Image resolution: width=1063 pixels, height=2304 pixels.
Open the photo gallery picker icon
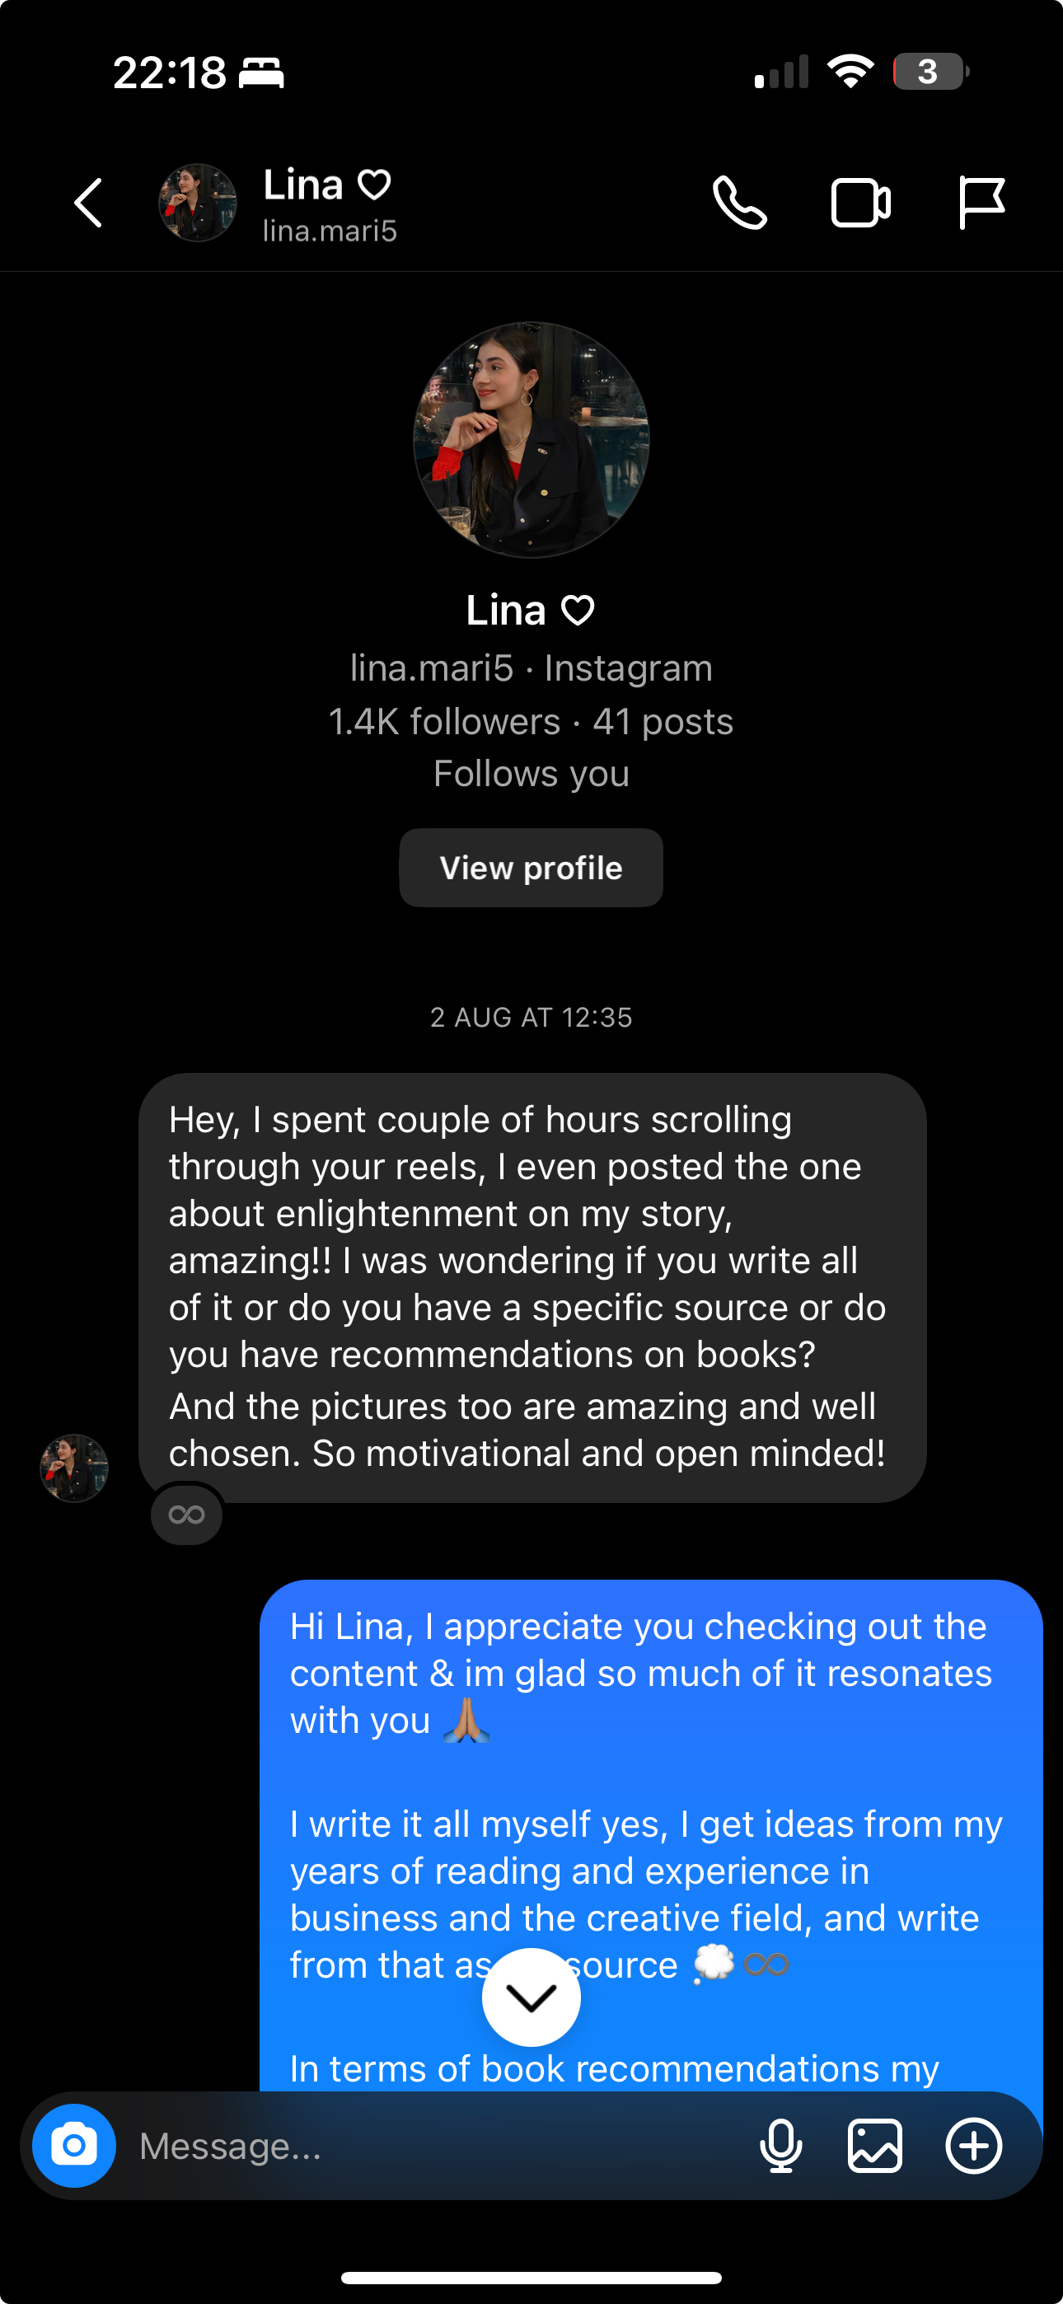coord(874,2145)
